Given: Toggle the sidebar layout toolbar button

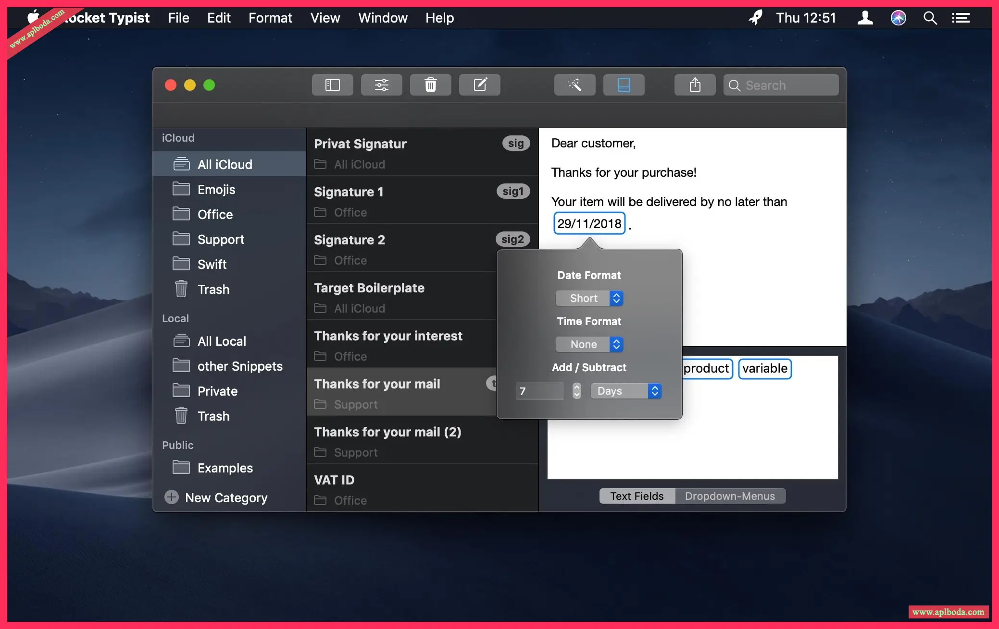Looking at the screenshot, I should [x=332, y=85].
